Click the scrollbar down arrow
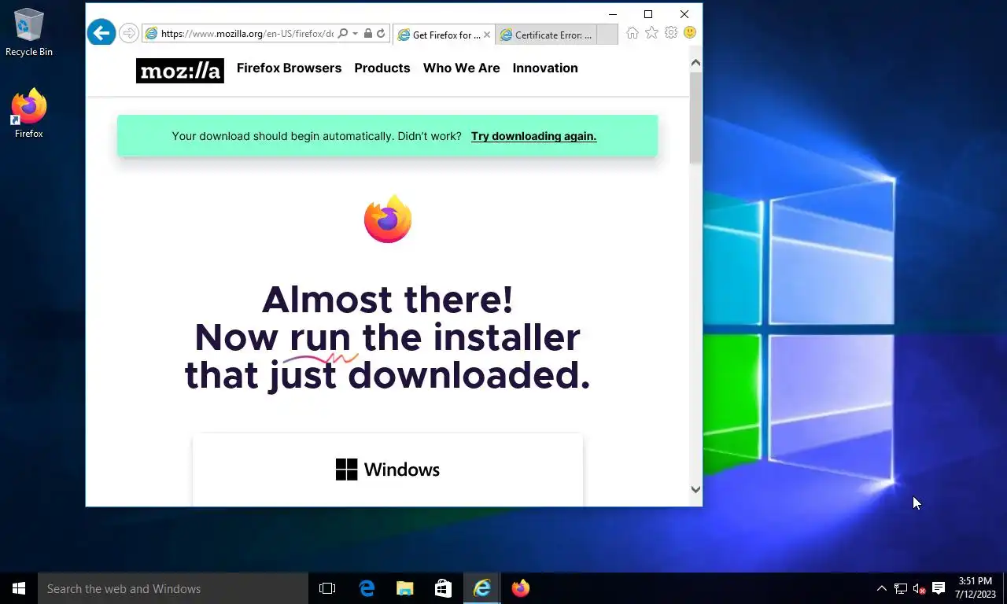The height and width of the screenshot is (604, 1007). (x=695, y=489)
